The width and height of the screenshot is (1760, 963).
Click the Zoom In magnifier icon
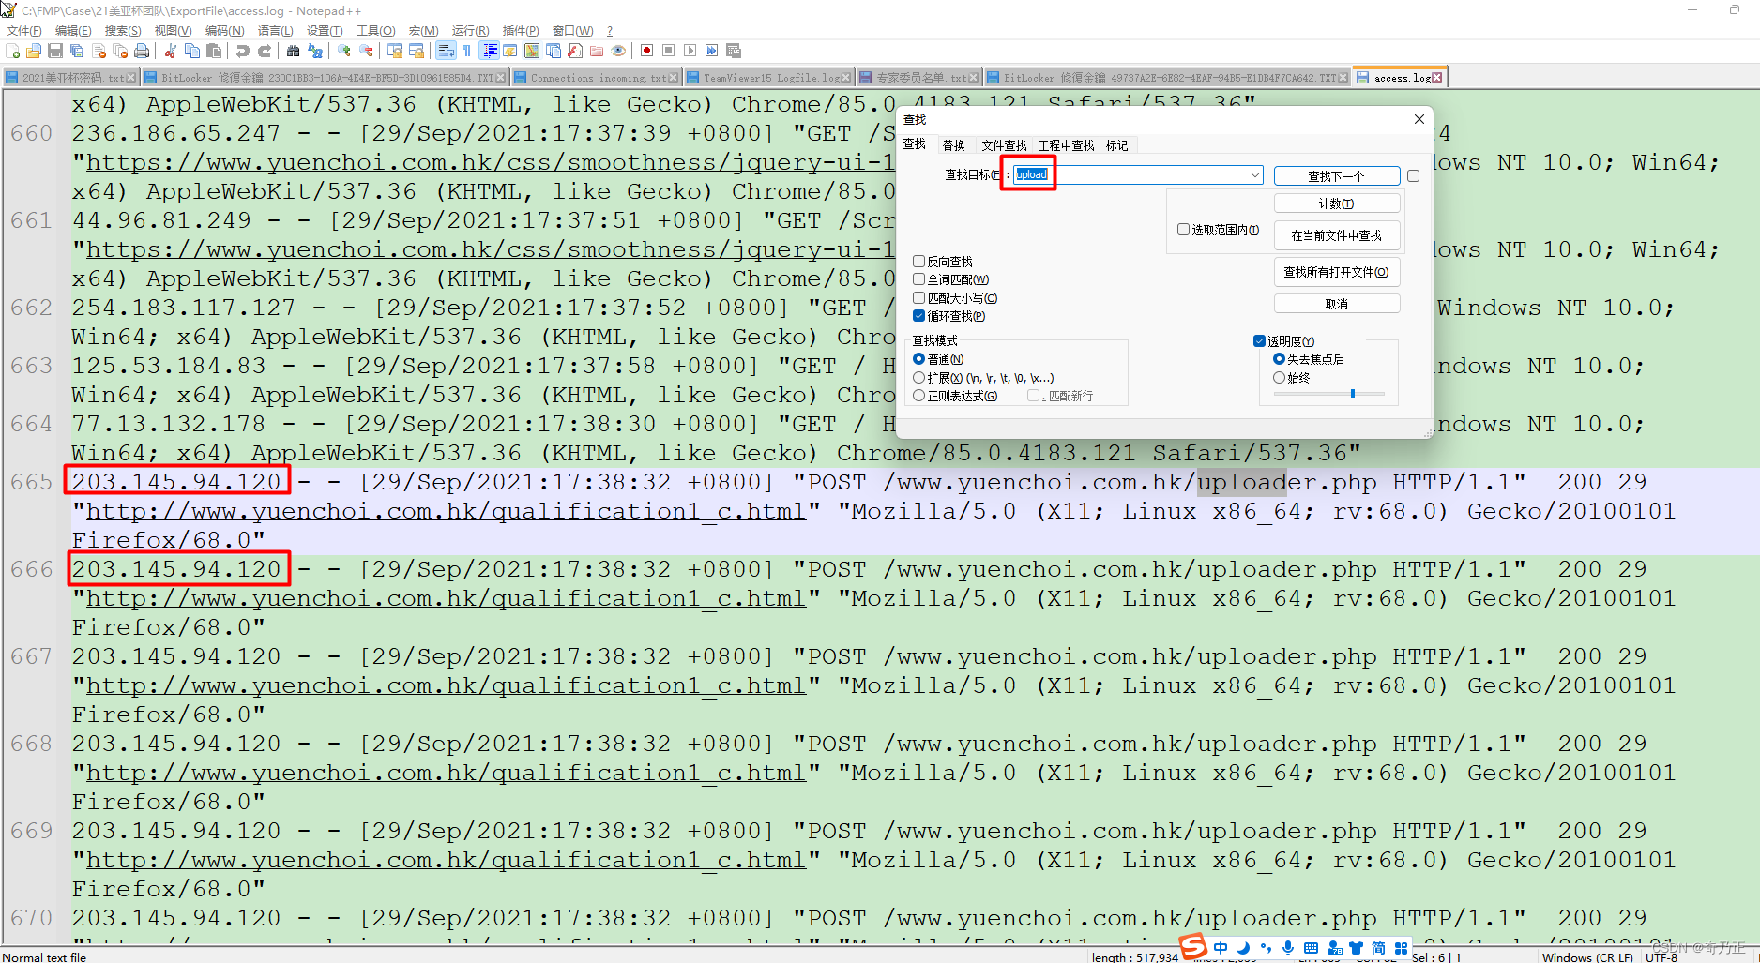coord(344,51)
